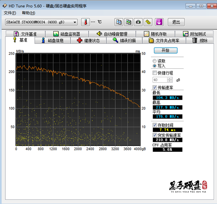Click the maximum speed 217.9 MB/s value
This screenshot has height=204, width=217.
point(168,107)
